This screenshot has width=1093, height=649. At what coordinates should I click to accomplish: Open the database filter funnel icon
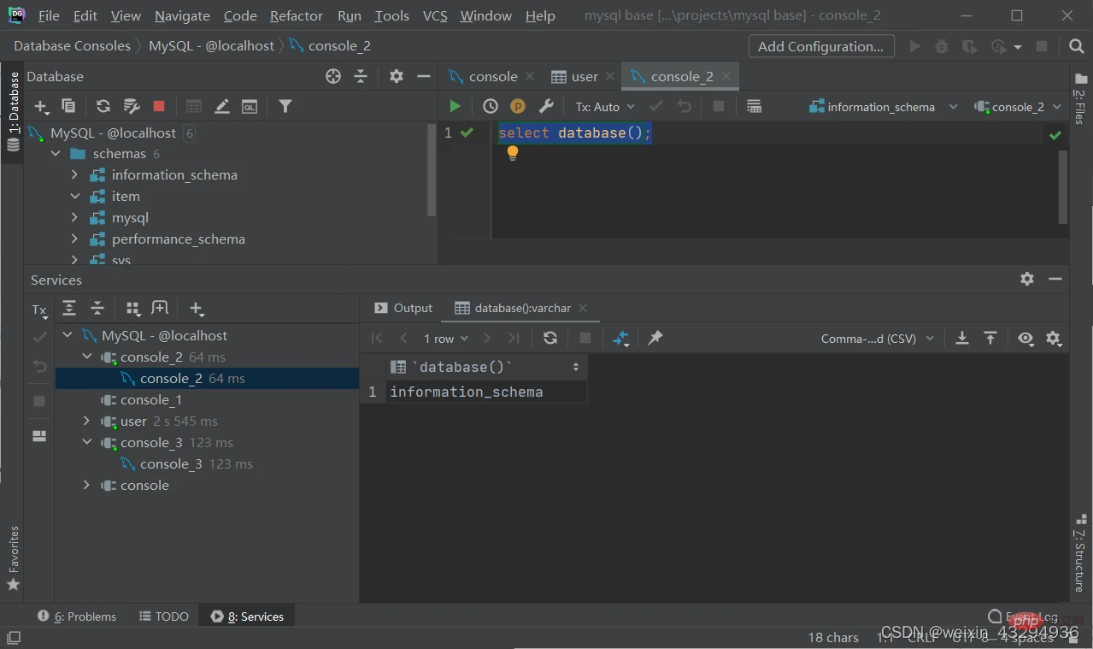[x=285, y=106]
